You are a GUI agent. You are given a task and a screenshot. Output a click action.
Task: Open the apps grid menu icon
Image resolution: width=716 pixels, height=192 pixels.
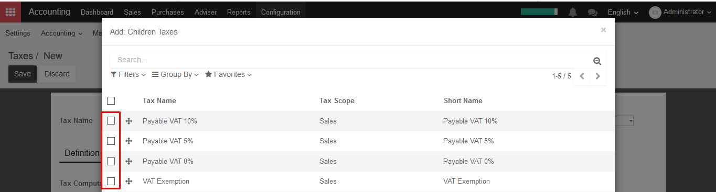[x=10, y=12]
